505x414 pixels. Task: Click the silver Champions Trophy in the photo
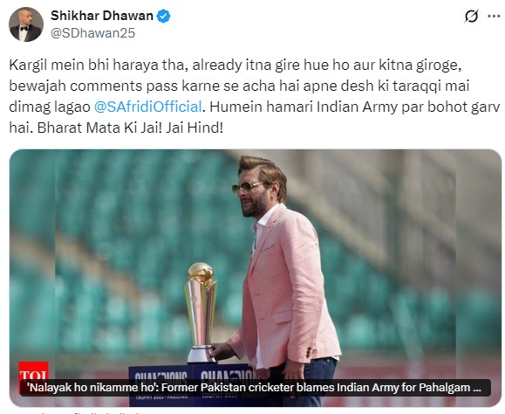click(201, 313)
